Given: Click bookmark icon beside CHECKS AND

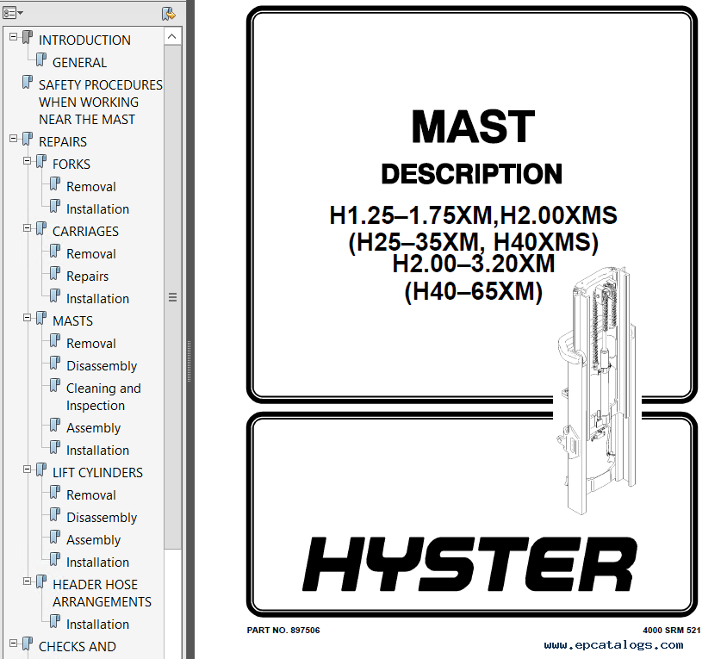Looking at the screenshot, I should (28, 643).
